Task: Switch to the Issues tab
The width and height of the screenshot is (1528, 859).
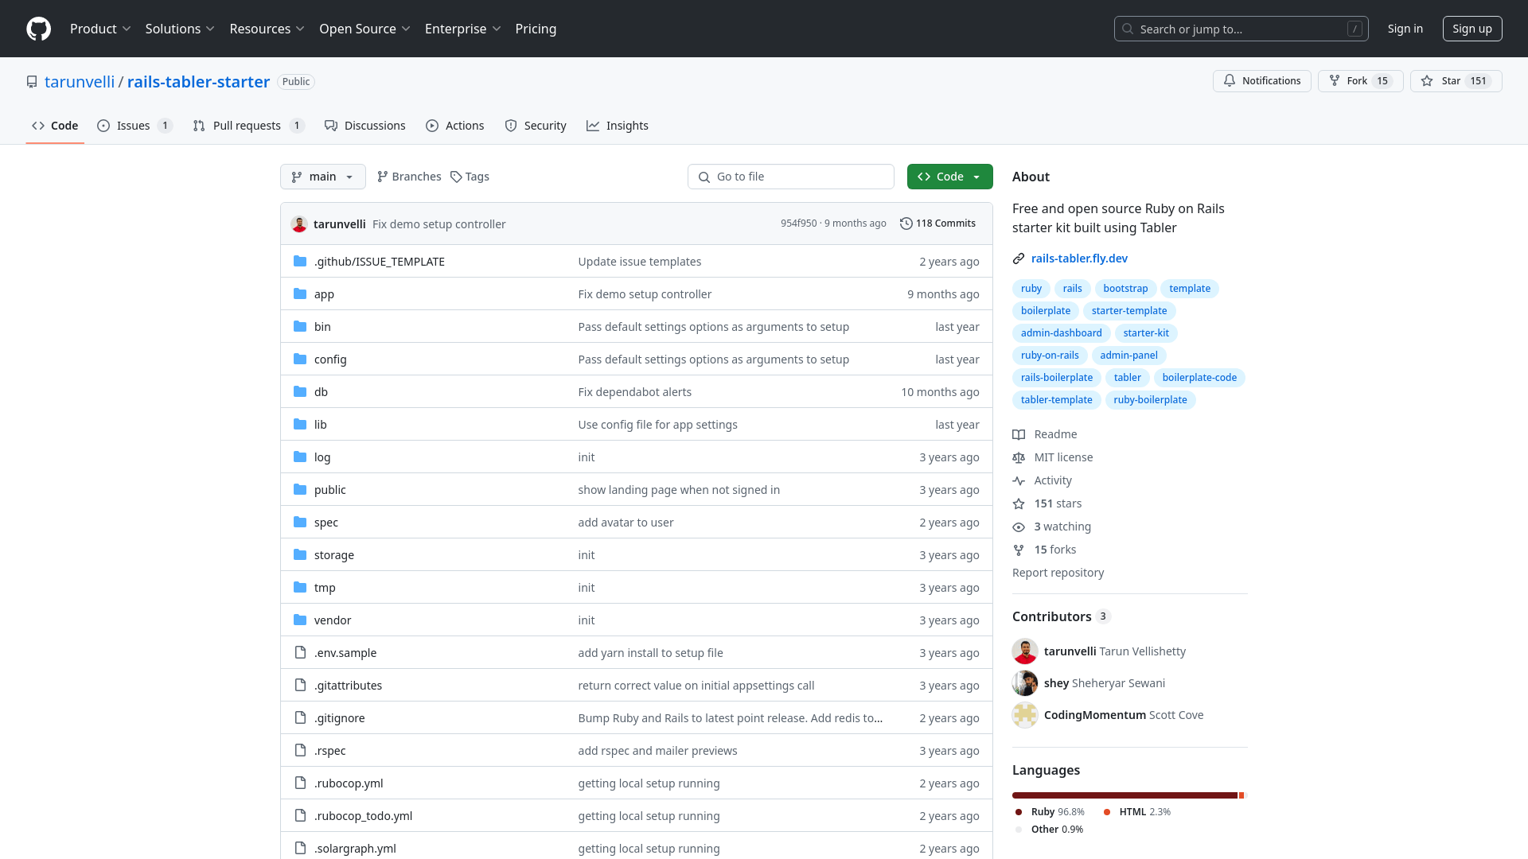Action: tap(134, 126)
